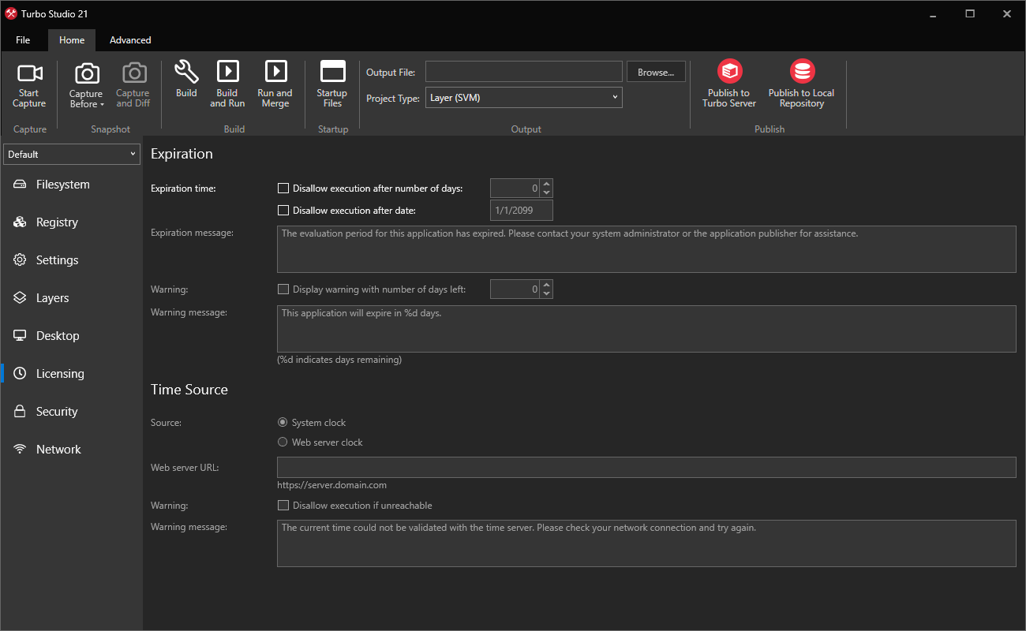Increment the expiration days with the stepper arrow
Screen dimensions: 1026x631
click(x=546, y=184)
